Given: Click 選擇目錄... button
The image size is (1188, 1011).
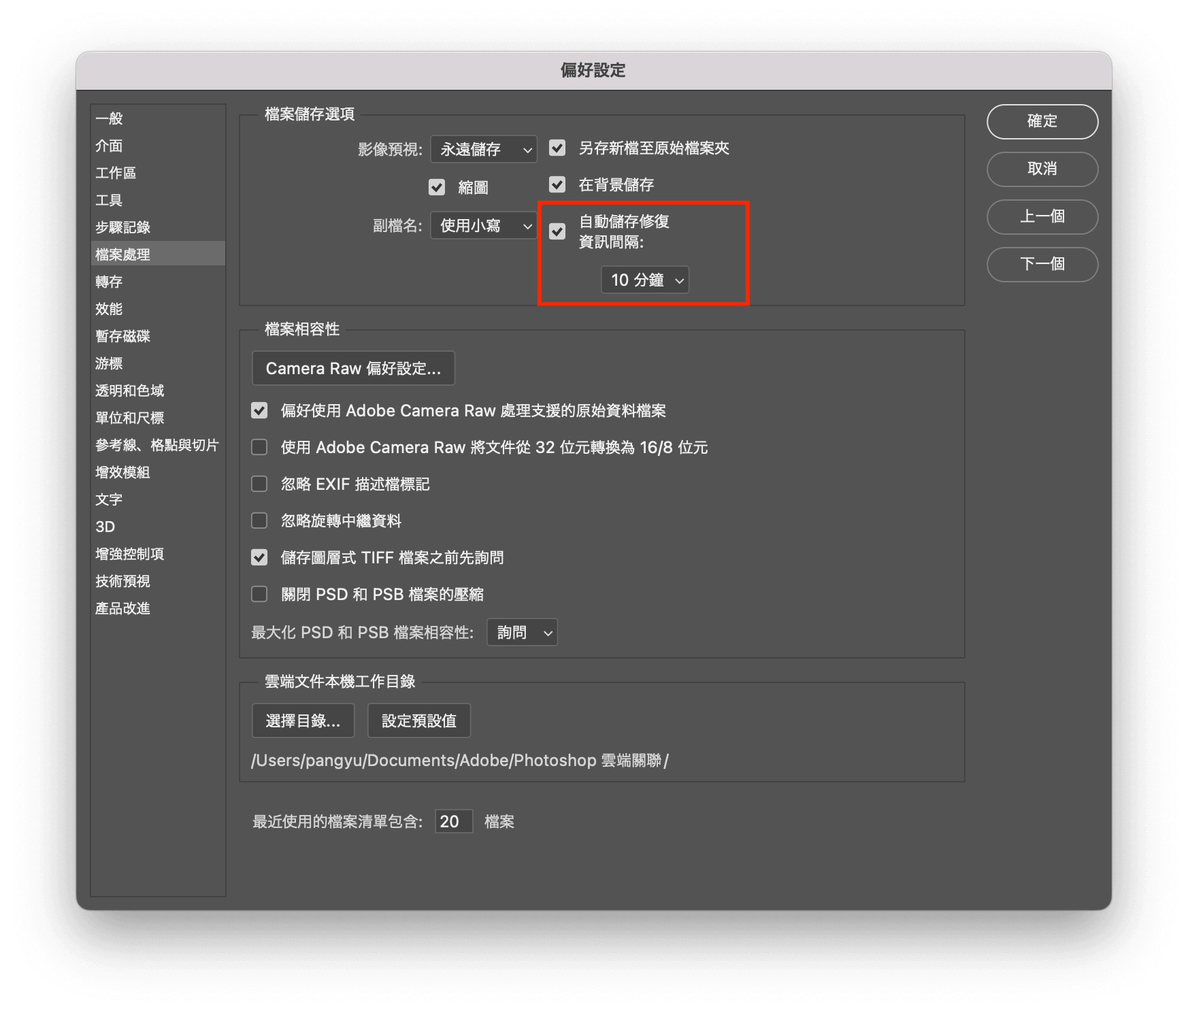Looking at the screenshot, I should tap(303, 720).
